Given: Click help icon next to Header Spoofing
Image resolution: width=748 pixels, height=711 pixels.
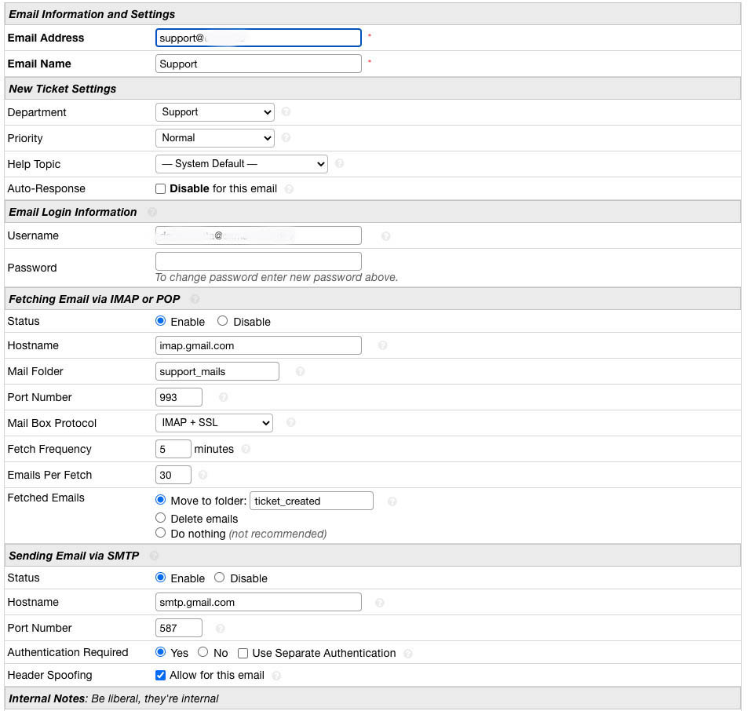Looking at the screenshot, I should [276, 675].
